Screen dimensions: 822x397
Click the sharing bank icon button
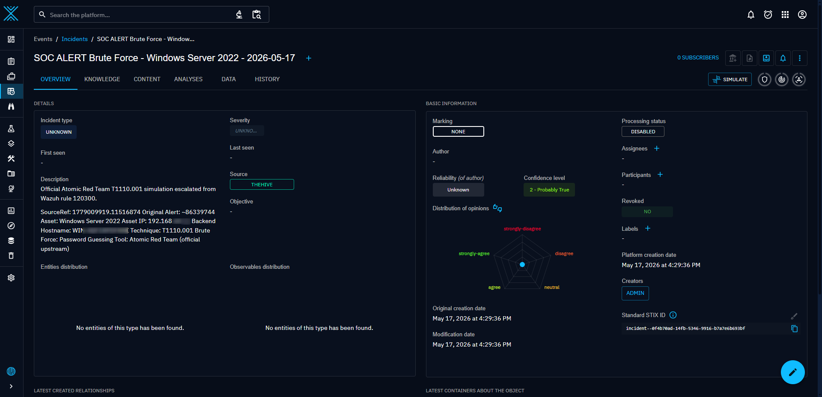[733, 58]
